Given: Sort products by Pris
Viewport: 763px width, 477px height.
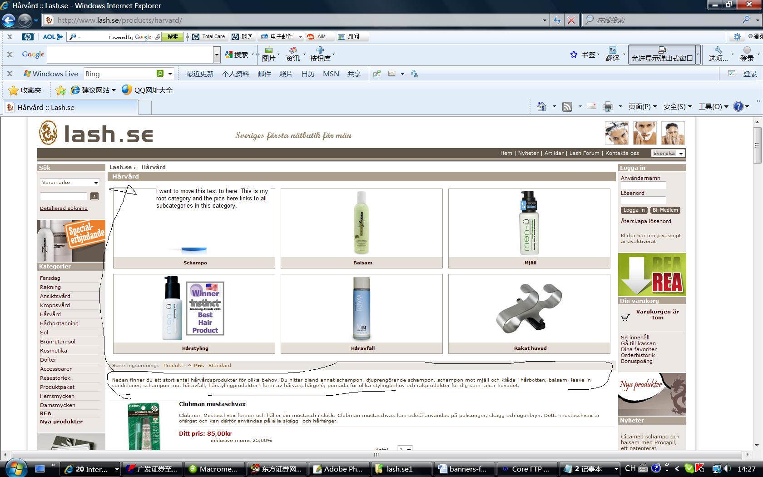Looking at the screenshot, I should (199, 366).
